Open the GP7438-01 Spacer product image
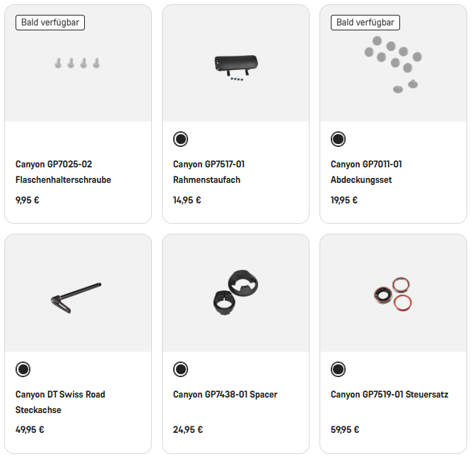The image size is (475, 459). tap(235, 292)
